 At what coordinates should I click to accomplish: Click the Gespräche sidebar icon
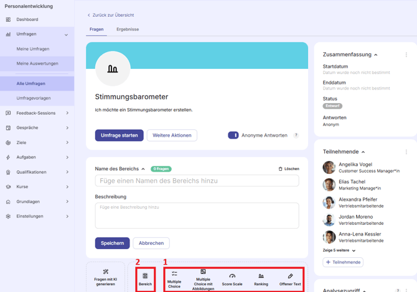(x=8, y=128)
